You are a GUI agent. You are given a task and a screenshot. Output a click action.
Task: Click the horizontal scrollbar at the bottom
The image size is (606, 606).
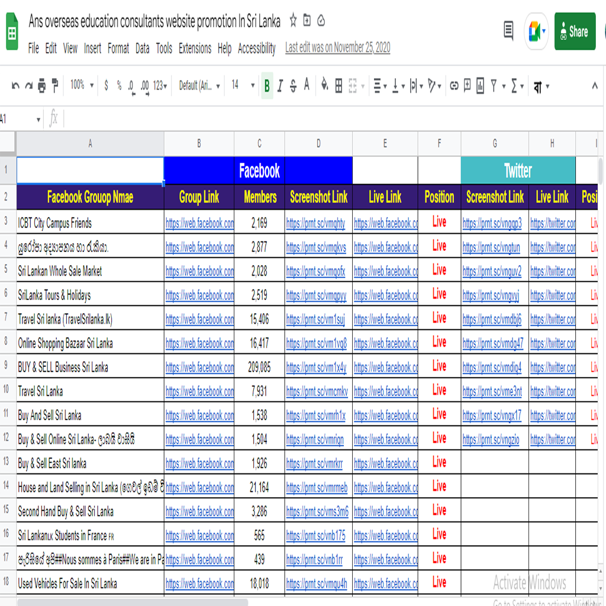(x=133, y=602)
